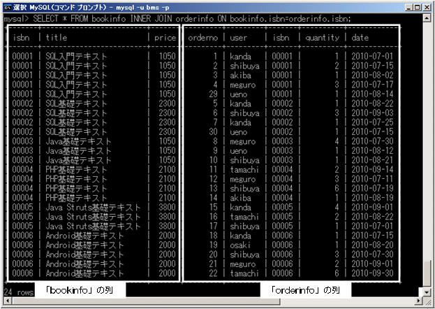Click user 'kanda' in order 18 row
This screenshot has width=435, height=309.
(240, 236)
